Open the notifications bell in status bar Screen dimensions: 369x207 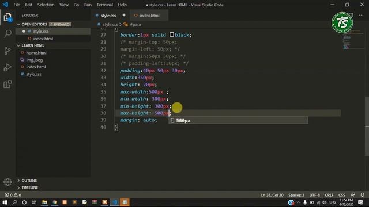coord(363,195)
